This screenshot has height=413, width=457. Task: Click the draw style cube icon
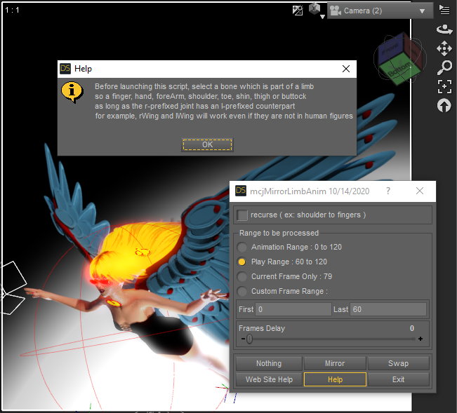point(314,8)
